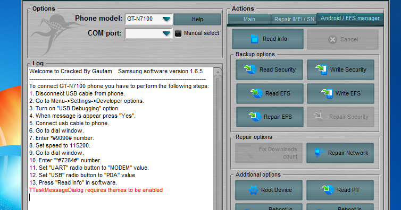The width and height of the screenshot is (401, 210).
Task: Switch to the Repair IMEI / SN tab
Action: 294,19
